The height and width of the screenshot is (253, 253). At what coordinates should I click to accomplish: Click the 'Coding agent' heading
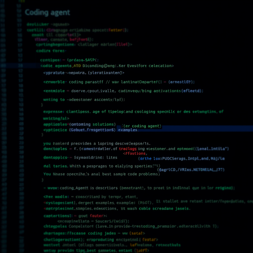point(47,12)
